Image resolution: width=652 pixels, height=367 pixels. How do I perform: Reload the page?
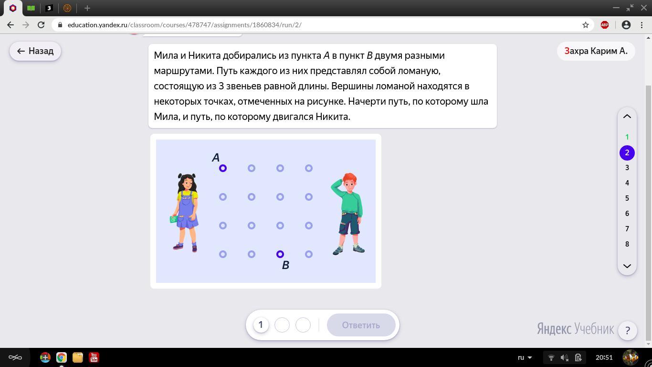click(41, 25)
